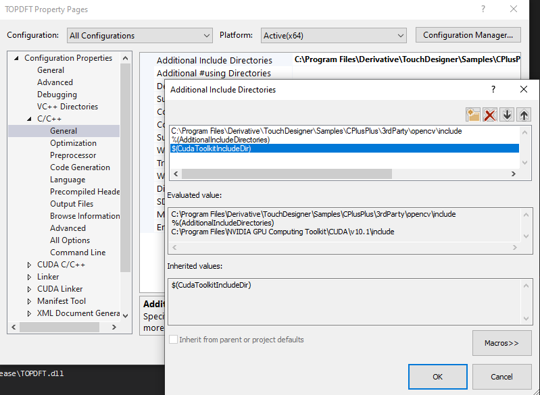Expand the CUDA Linker node
540x395 pixels.
[29, 289]
